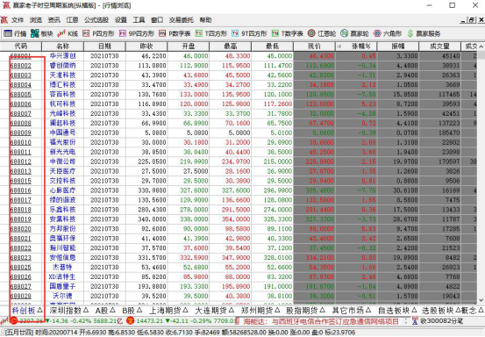Select the stock name 国盾量子
The width and height of the screenshot is (485, 337).
(62, 286)
